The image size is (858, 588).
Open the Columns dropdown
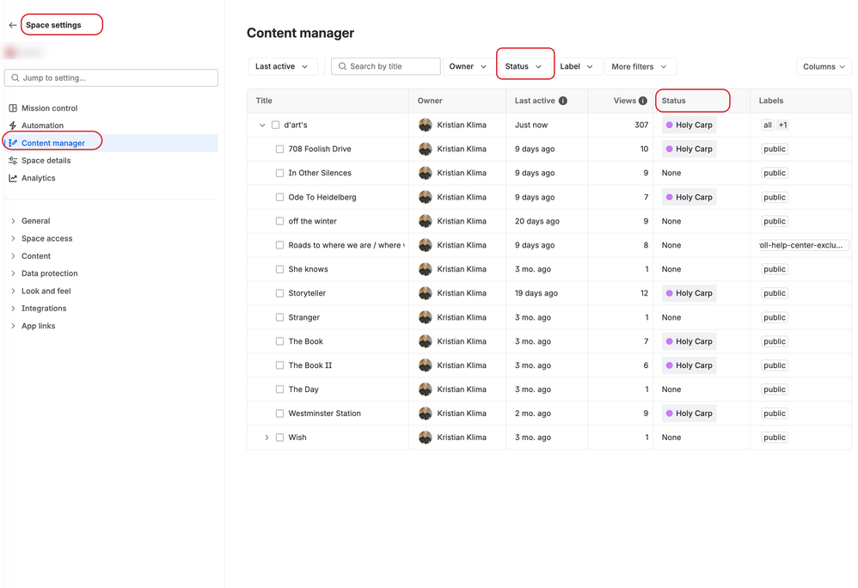pos(824,66)
